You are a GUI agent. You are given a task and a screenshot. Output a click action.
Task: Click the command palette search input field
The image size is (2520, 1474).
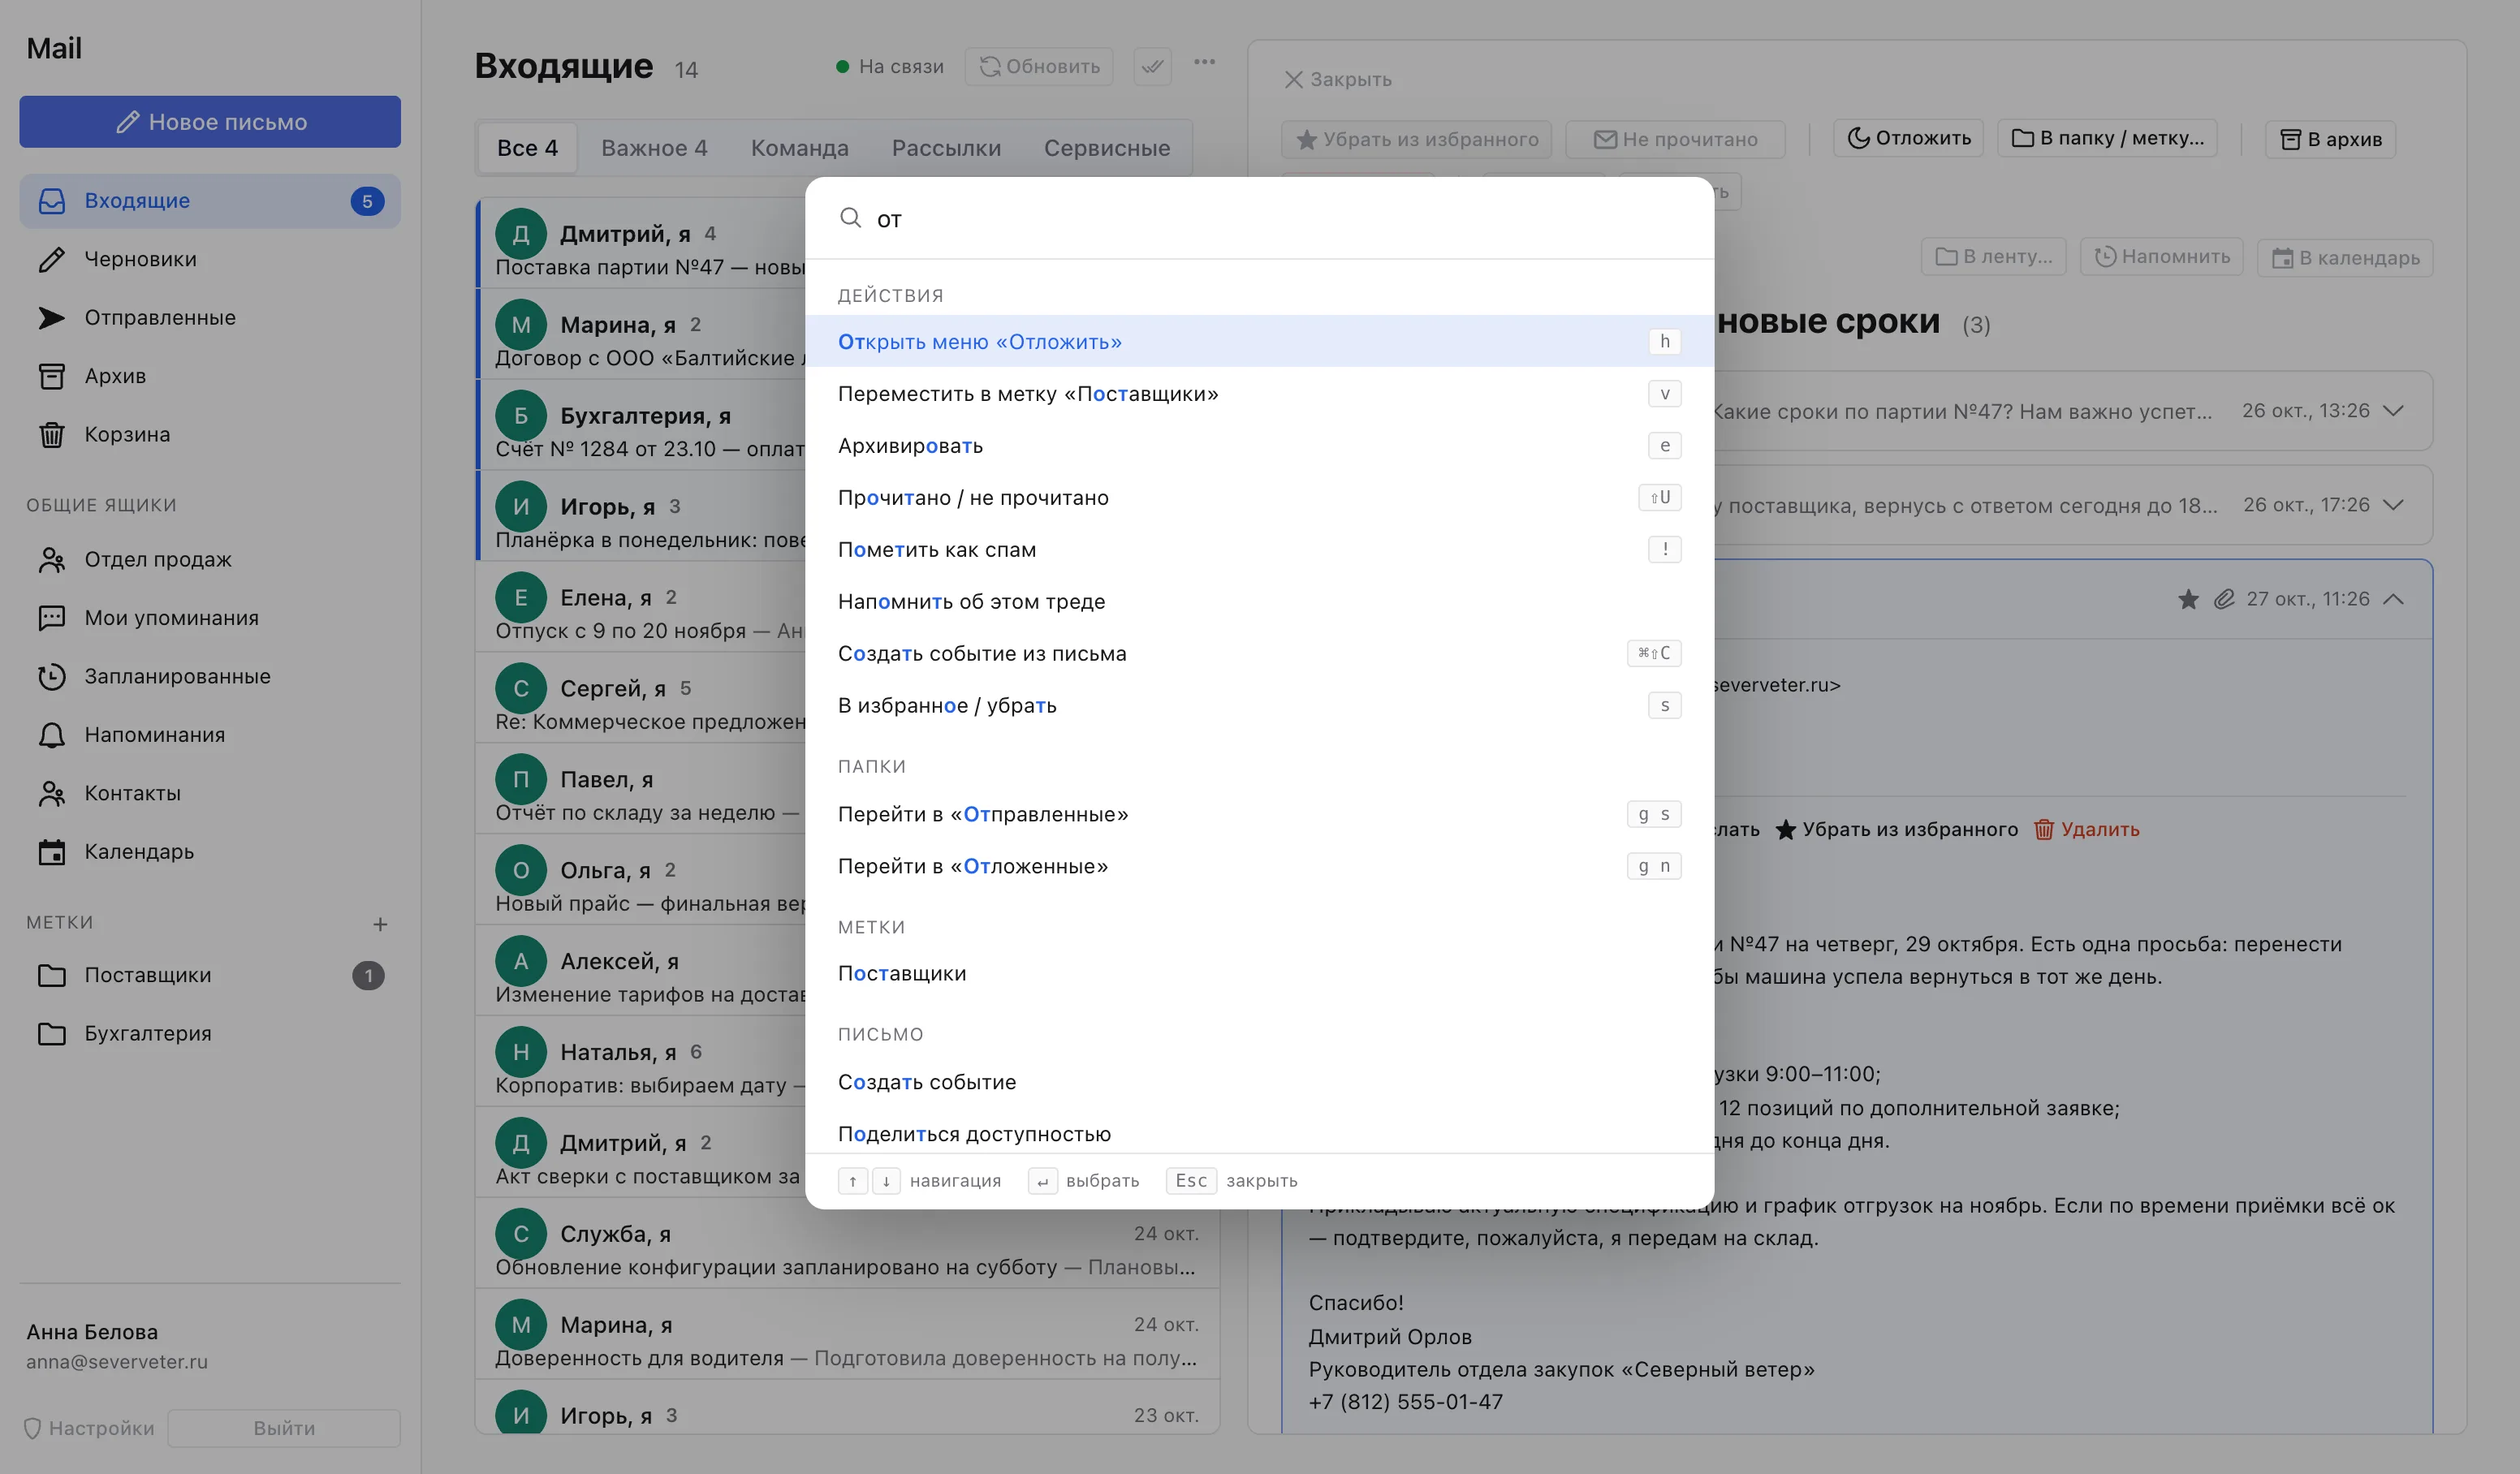tap(1259, 219)
